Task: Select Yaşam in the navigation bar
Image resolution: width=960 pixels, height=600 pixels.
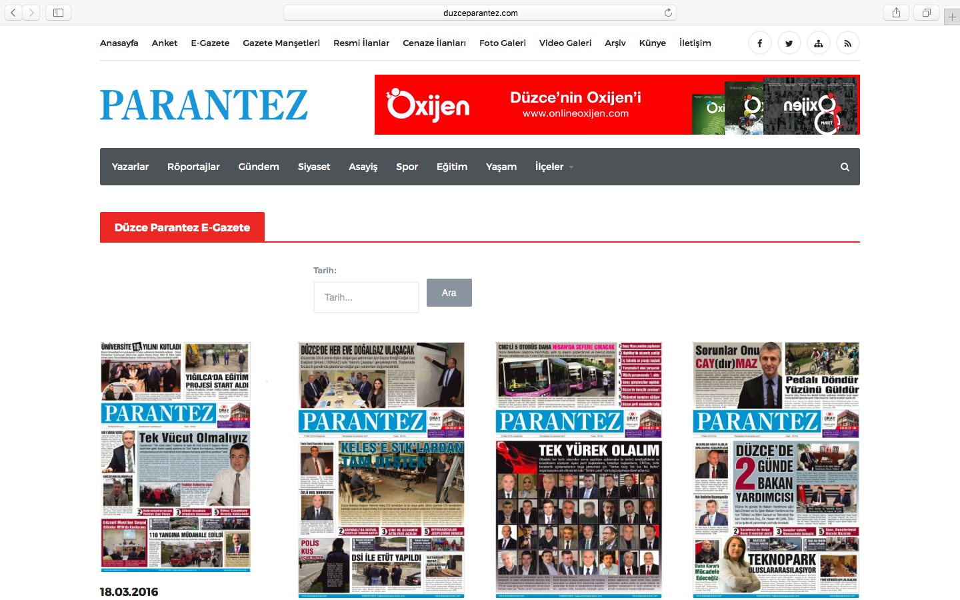Action: coord(501,167)
